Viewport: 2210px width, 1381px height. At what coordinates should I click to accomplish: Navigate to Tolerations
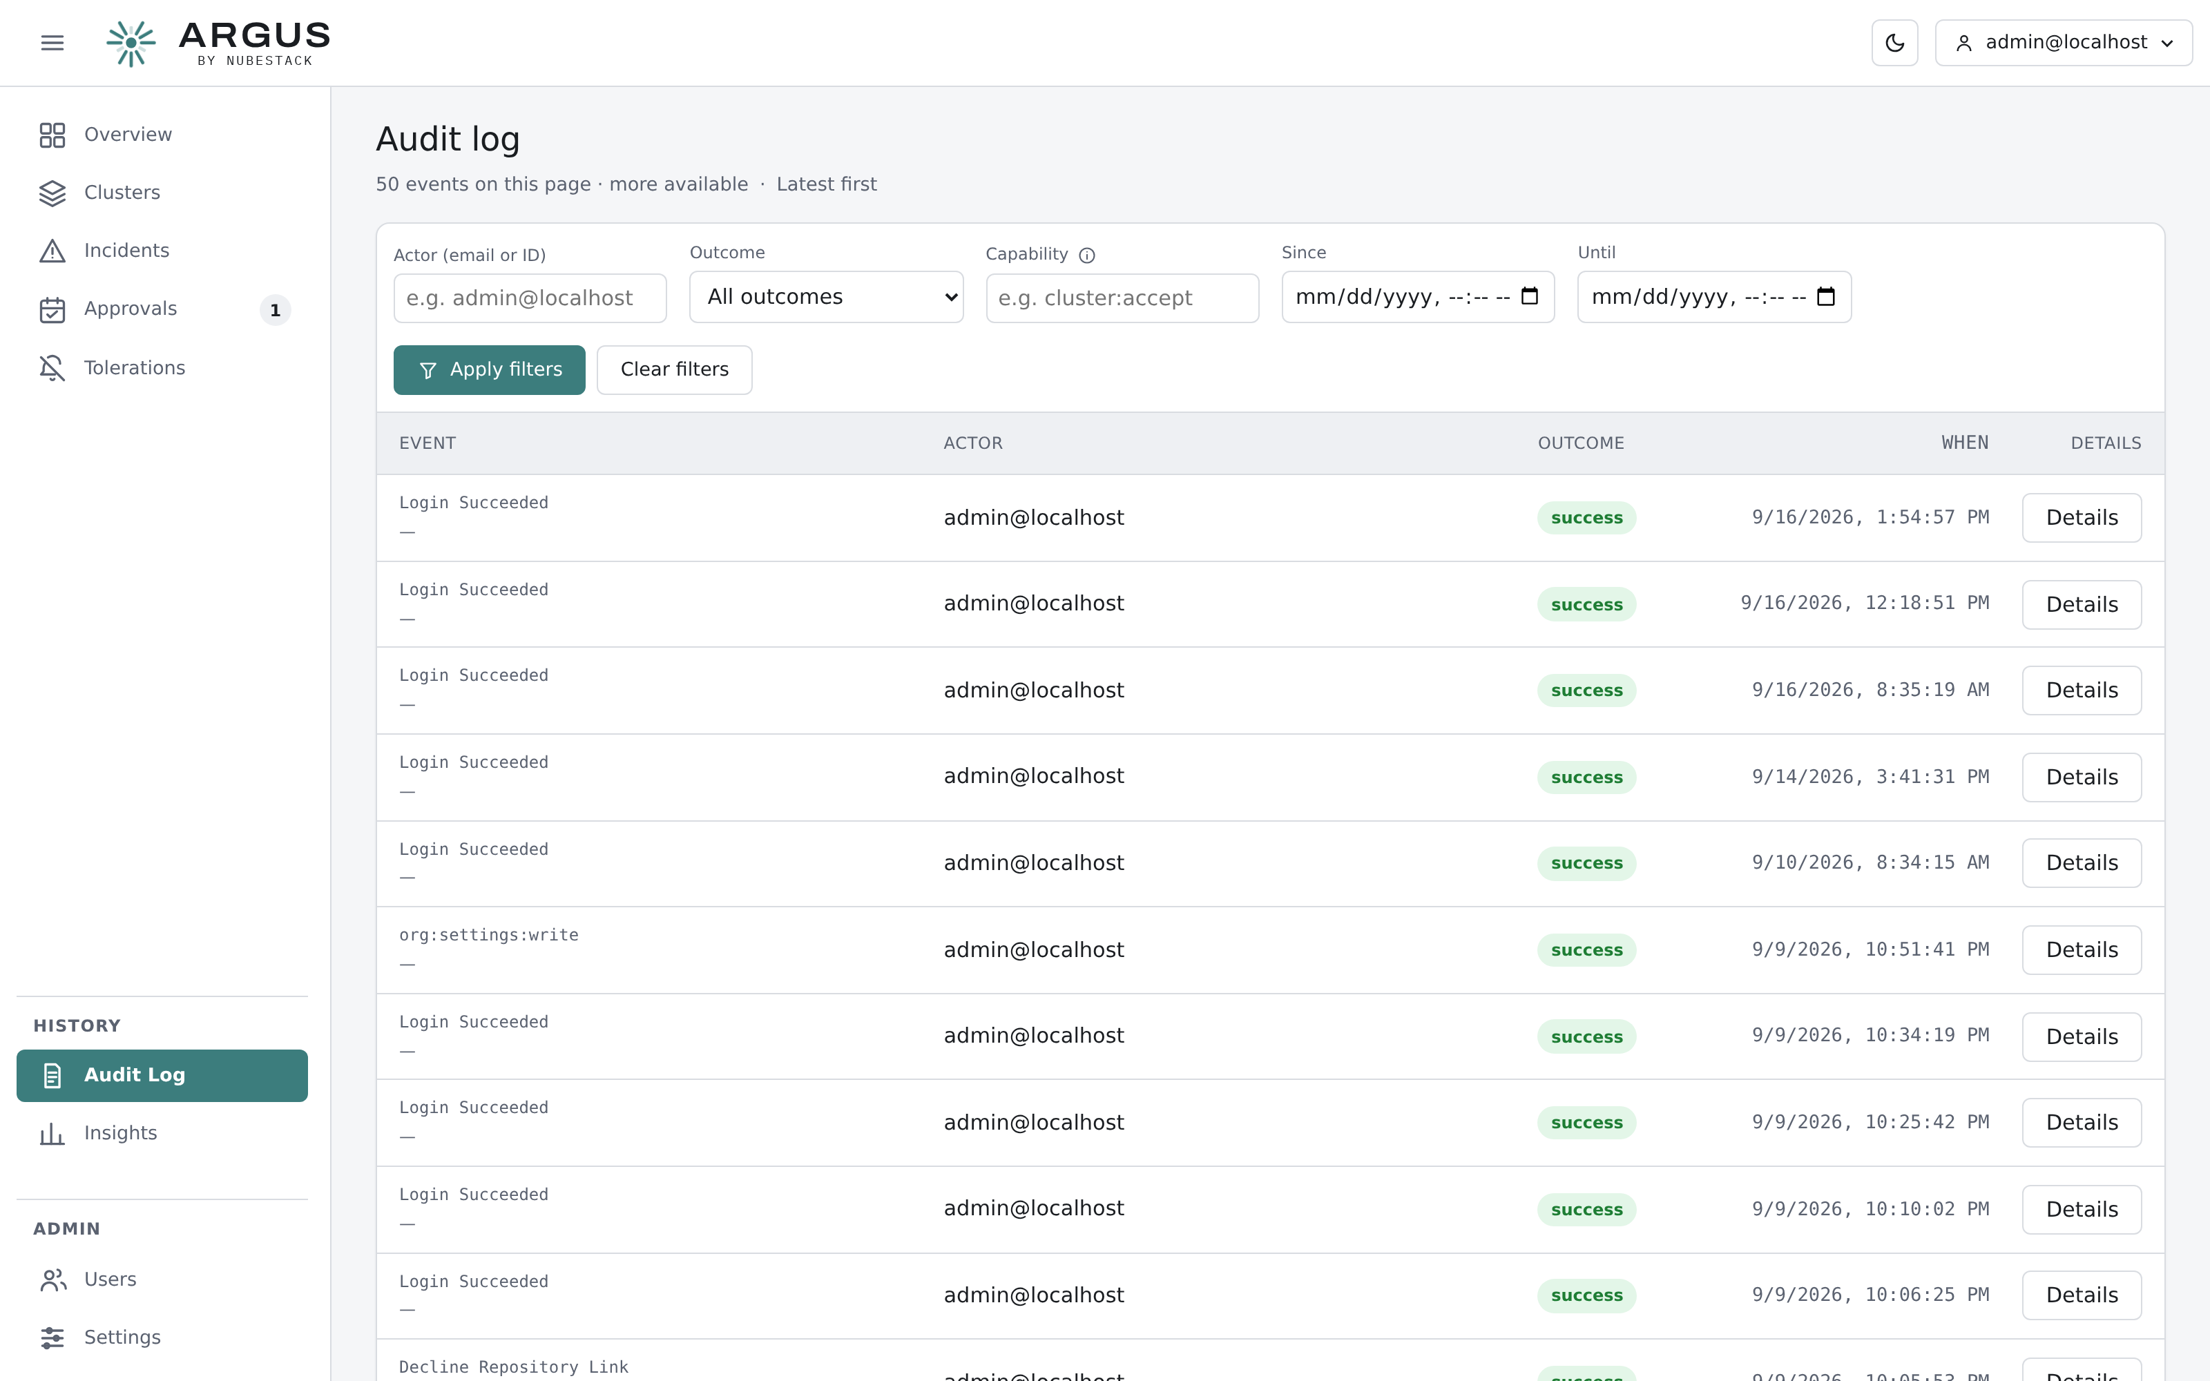click(x=162, y=367)
